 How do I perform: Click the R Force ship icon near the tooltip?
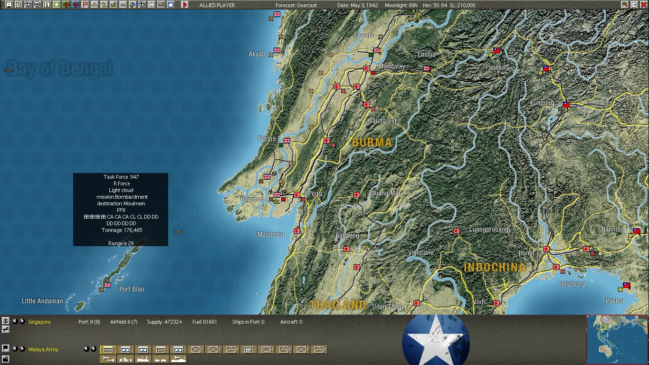click(178, 232)
